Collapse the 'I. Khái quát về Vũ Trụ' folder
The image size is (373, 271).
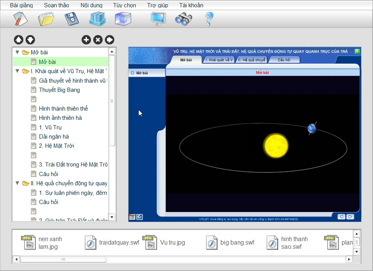[17, 71]
